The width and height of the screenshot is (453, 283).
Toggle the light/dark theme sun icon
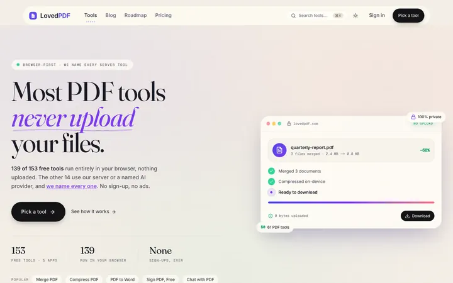click(x=355, y=16)
